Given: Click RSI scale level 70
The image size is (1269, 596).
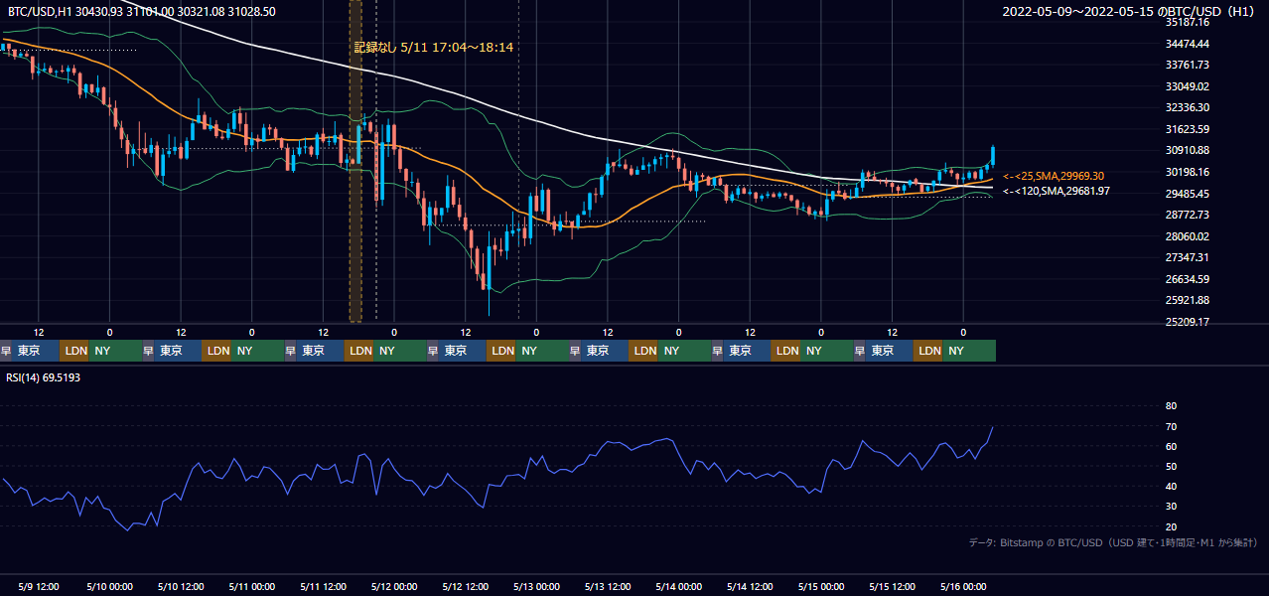Looking at the screenshot, I should point(1171,426).
